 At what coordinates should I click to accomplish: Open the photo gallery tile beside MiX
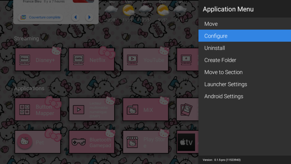click(188, 110)
